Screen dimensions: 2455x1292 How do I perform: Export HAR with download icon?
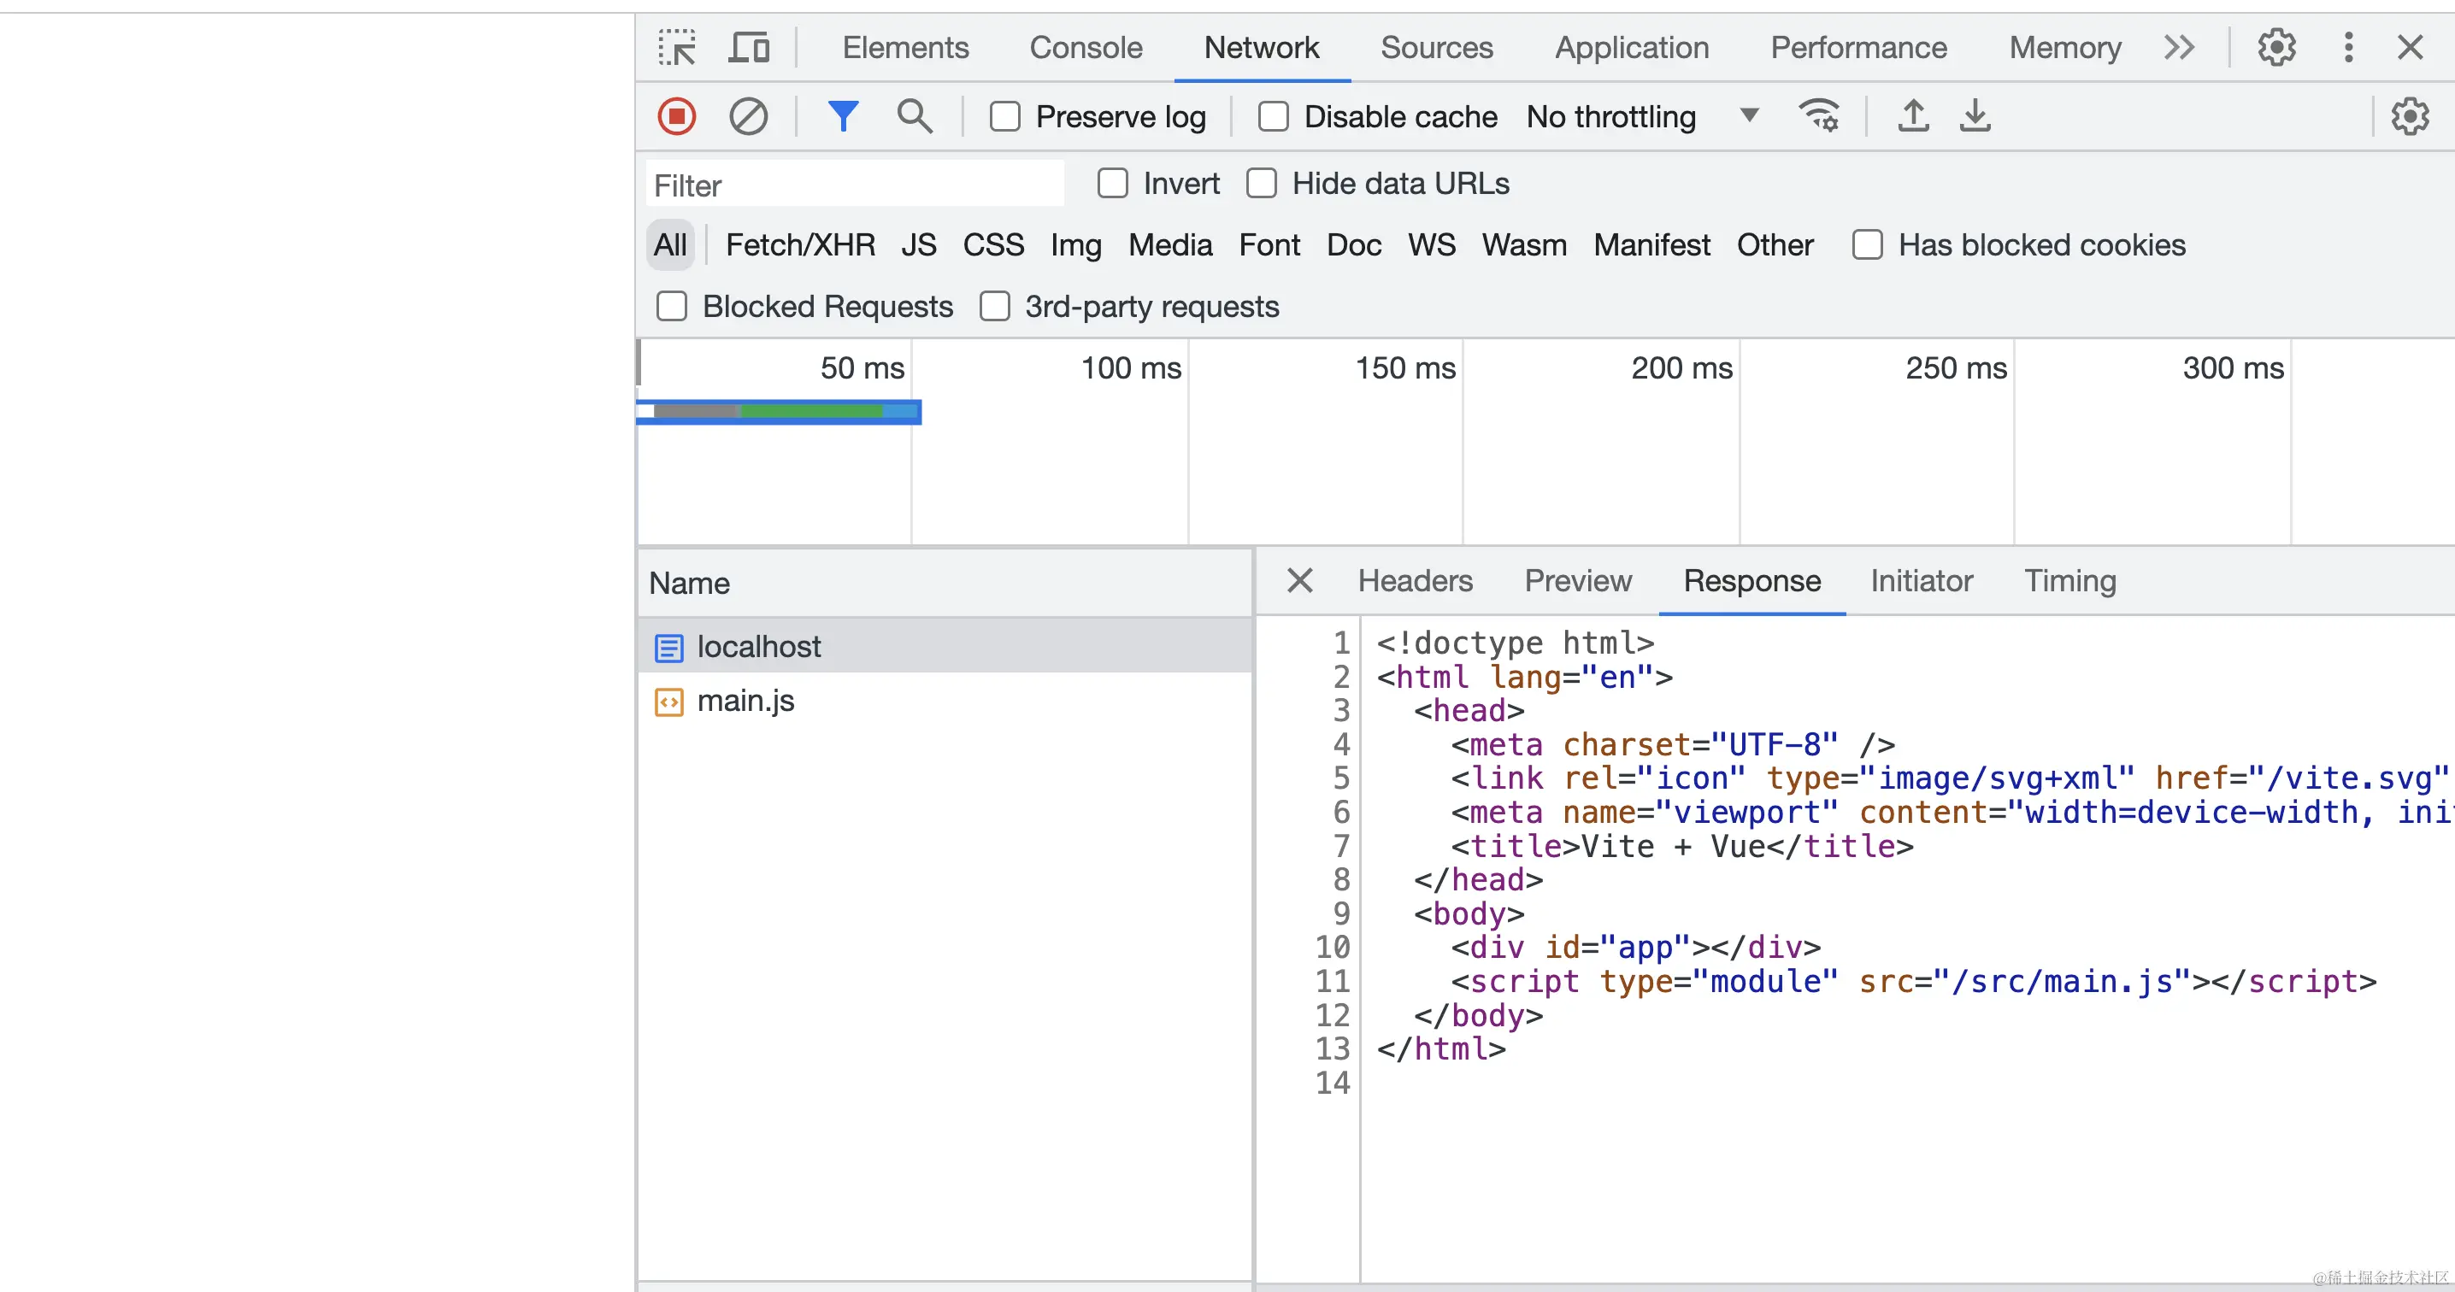click(x=1975, y=116)
